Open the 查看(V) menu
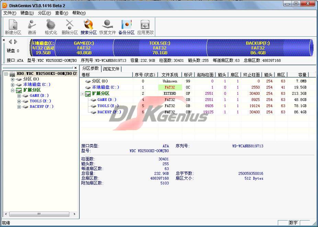The image size is (318, 227). click(61, 13)
